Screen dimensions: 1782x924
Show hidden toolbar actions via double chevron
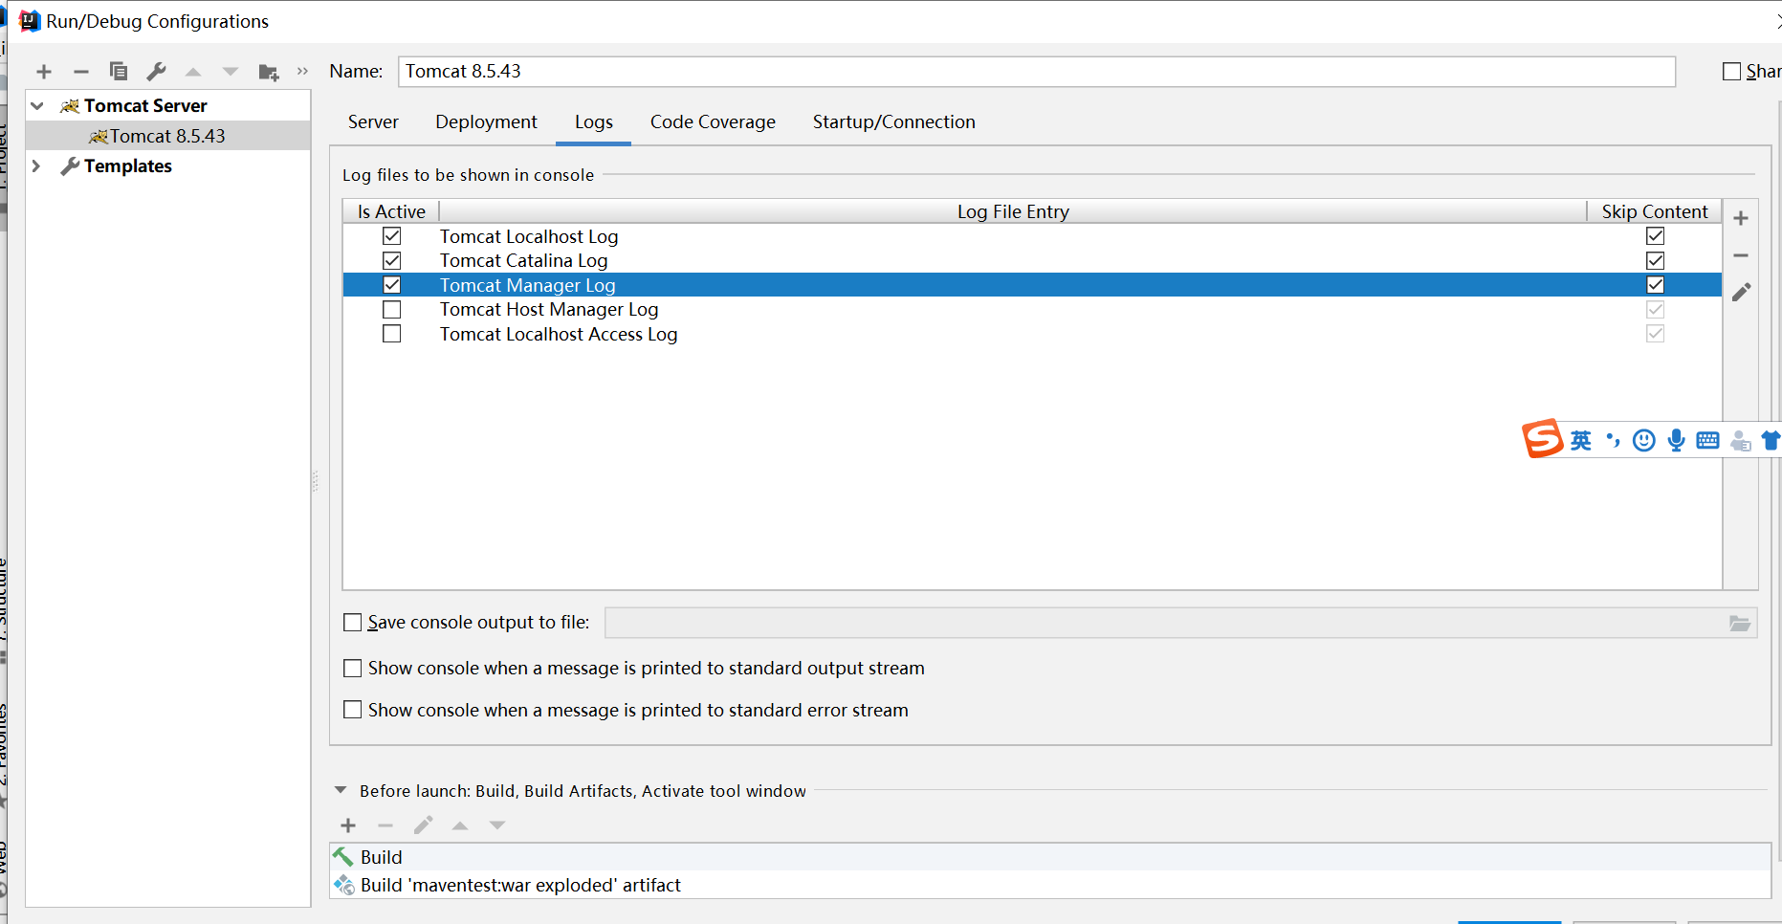tap(302, 70)
